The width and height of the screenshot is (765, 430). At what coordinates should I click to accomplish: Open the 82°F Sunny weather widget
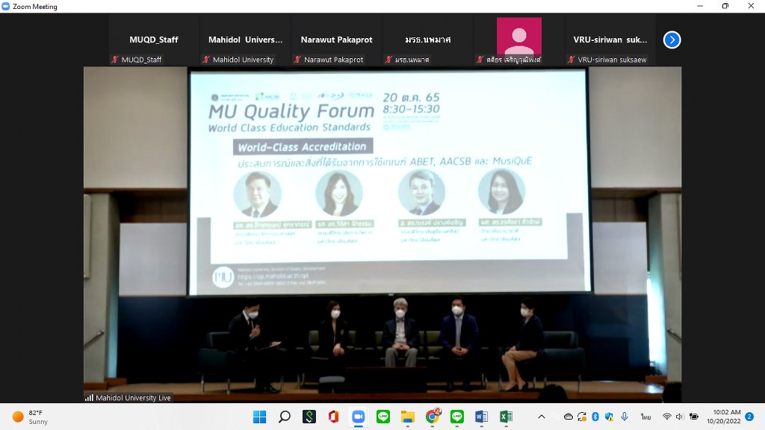[x=30, y=417]
